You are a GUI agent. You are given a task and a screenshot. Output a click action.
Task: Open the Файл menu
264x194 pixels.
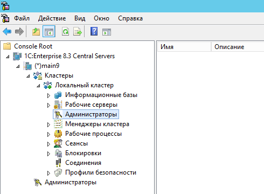pyautogui.click(x=22, y=18)
